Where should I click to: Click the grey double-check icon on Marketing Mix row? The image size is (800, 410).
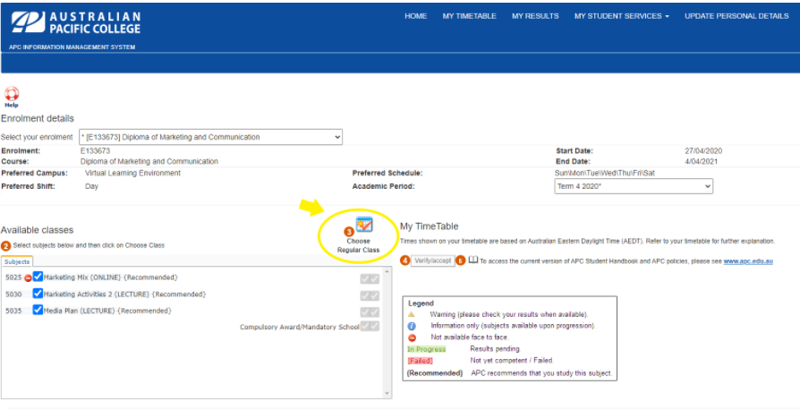pos(370,278)
